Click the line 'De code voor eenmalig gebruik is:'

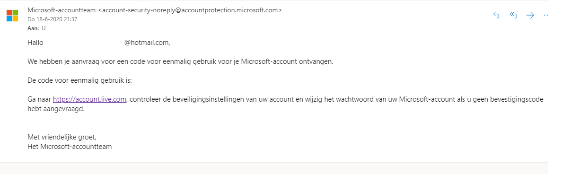tap(80, 80)
